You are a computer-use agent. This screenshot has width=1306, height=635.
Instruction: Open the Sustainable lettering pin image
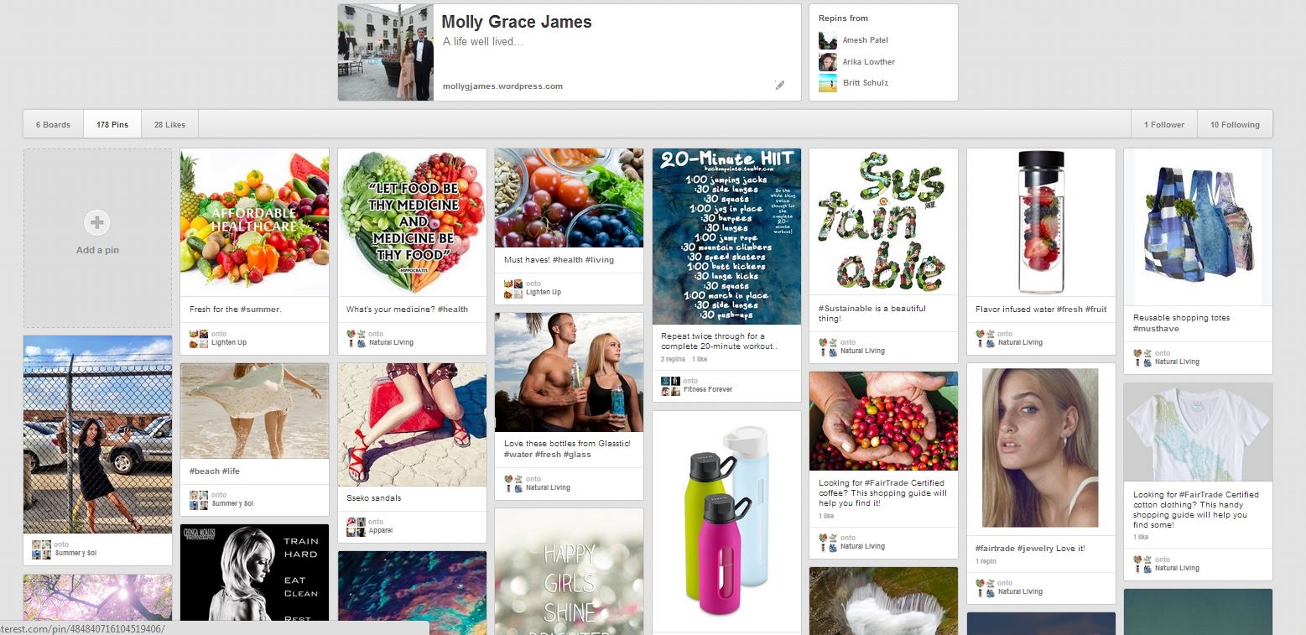pos(883,221)
